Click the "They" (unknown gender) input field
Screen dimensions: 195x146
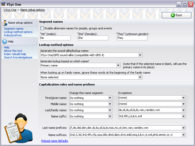pyautogui.click(x=132, y=38)
